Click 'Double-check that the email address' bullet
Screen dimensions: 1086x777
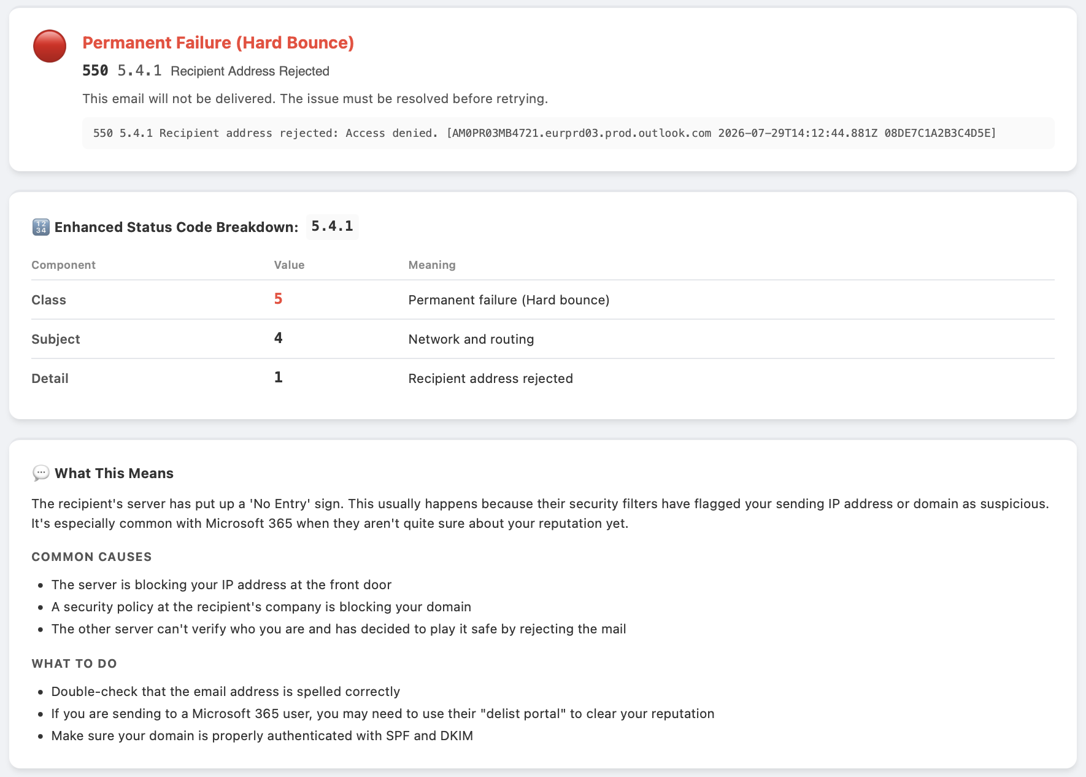225,692
